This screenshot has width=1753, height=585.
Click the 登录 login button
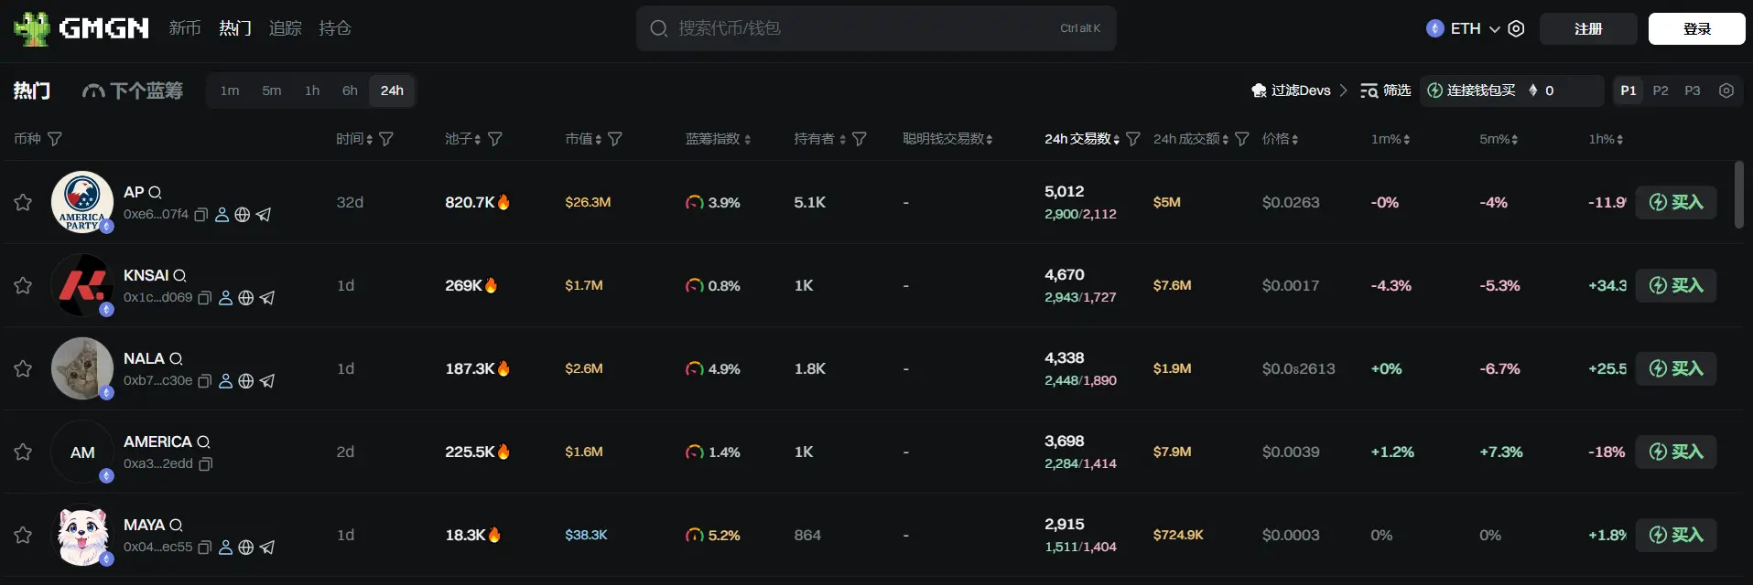pos(1696,28)
